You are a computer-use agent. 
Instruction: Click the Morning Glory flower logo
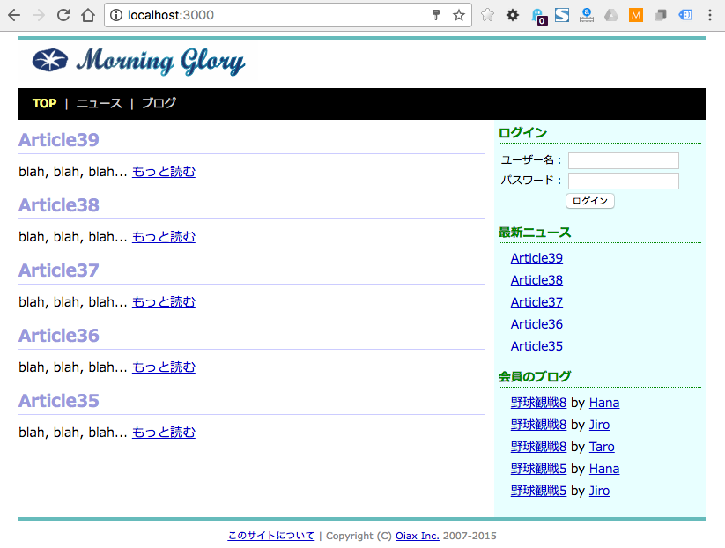click(x=50, y=61)
